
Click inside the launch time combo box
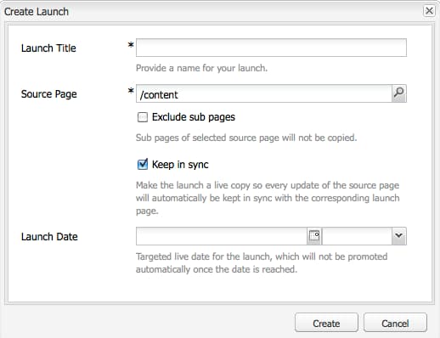tap(357, 236)
